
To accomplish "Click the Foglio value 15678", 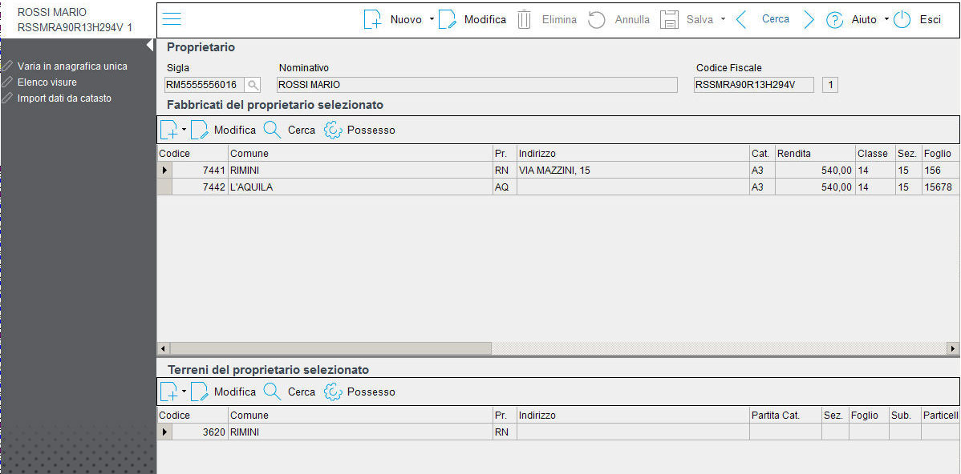I will tap(942, 187).
